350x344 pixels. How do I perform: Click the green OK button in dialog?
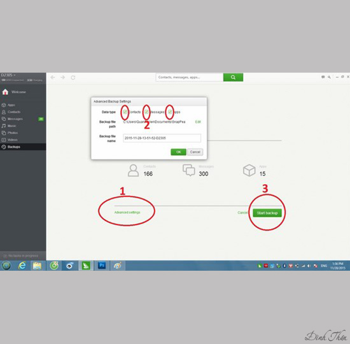tap(178, 152)
